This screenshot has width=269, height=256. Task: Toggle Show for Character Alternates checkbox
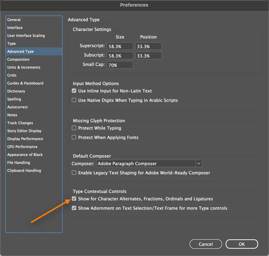click(74, 199)
